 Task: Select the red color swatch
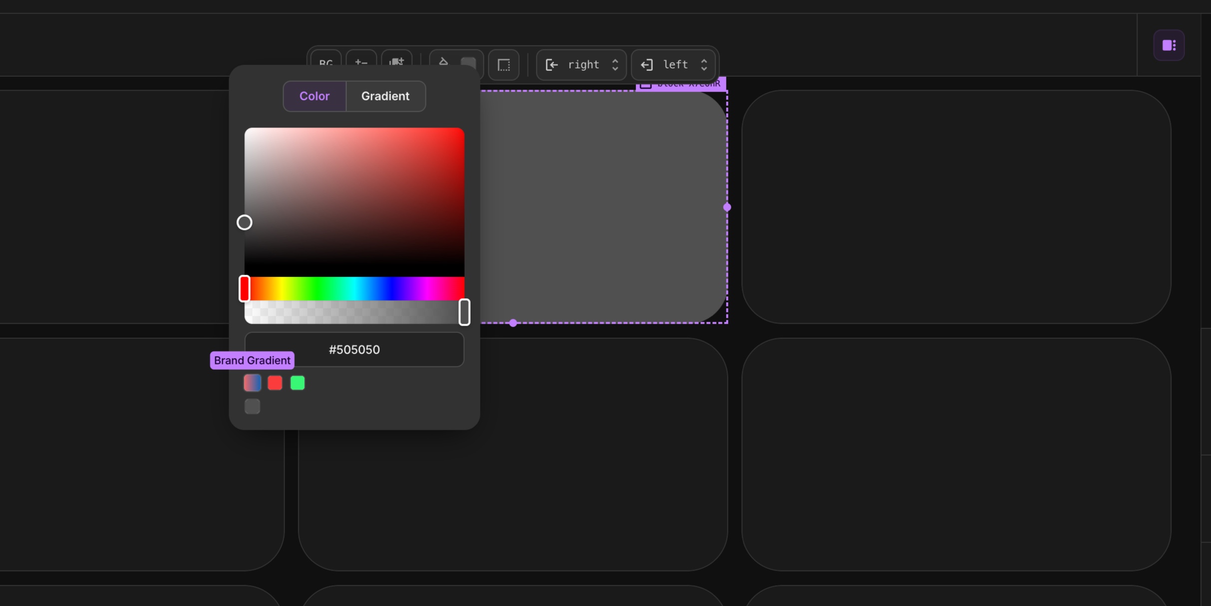tap(275, 383)
